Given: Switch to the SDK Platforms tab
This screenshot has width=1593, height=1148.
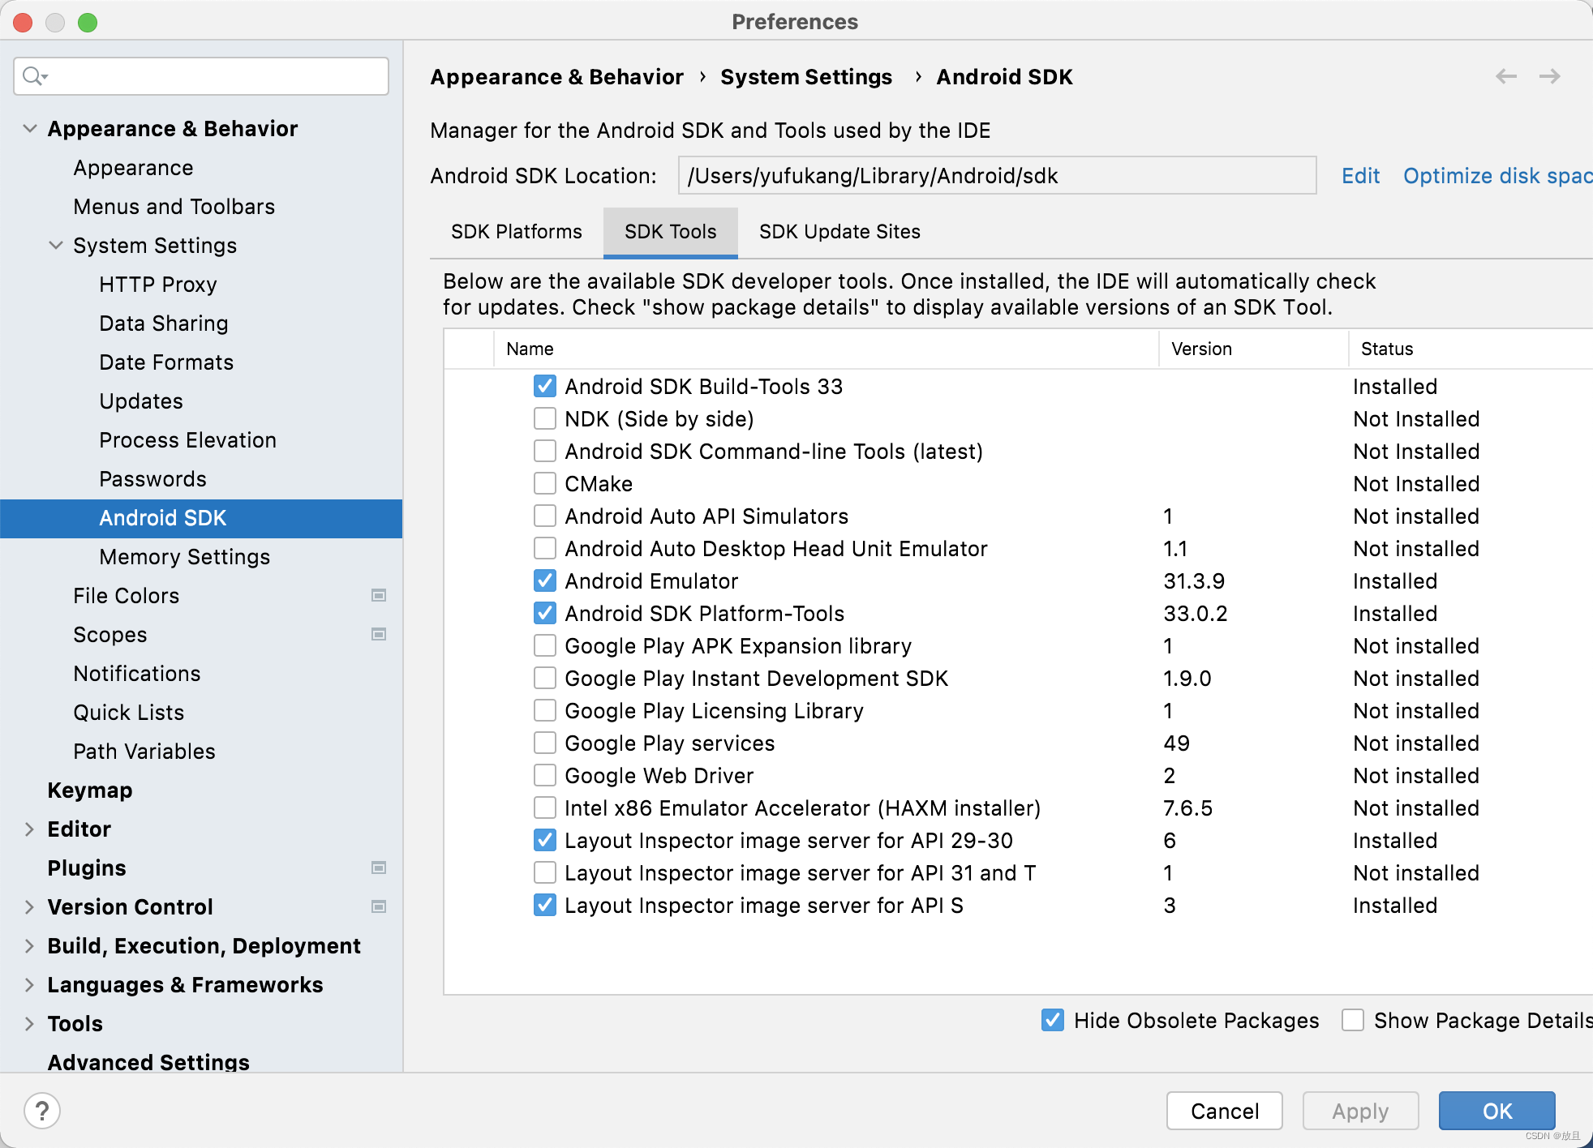Looking at the screenshot, I should pos(516,232).
